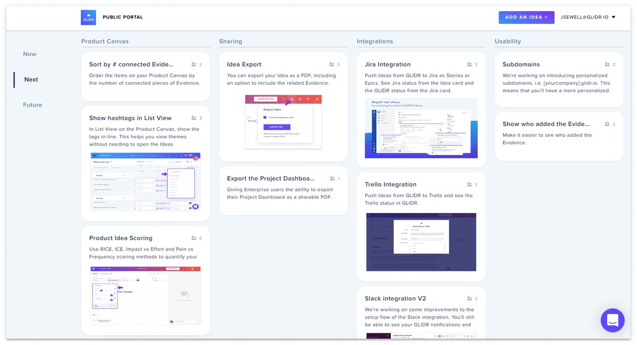This screenshot has height=345, width=637.
Task: Click the Public Portal header label
Action: [x=123, y=17]
